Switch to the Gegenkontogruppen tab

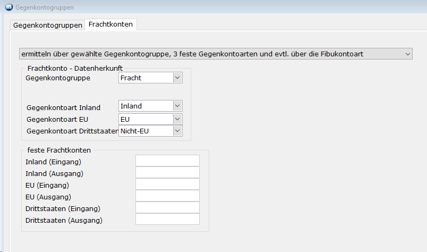(x=48, y=25)
